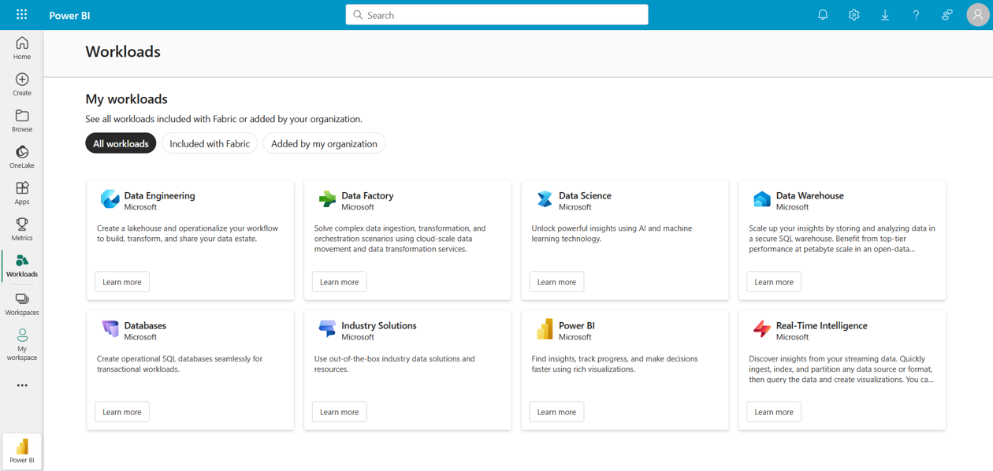This screenshot has height=471, width=993.
Task: Open OneLake from the sidebar
Action: [21, 154]
